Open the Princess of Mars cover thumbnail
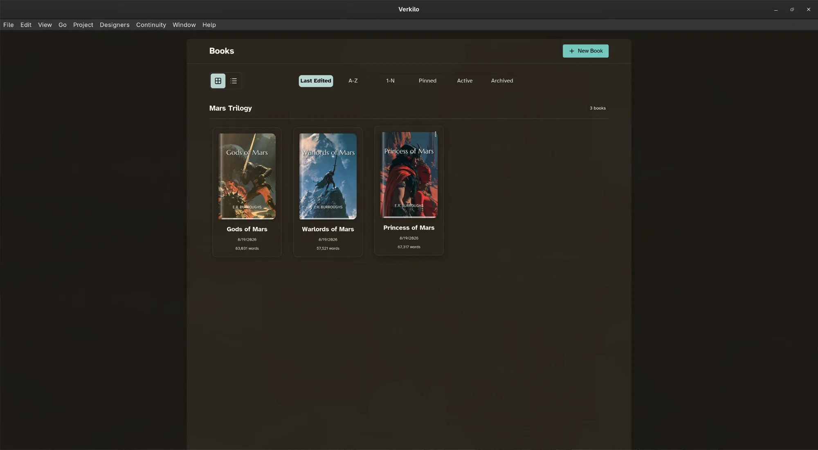The width and height of the screenshot is (818, 450). tap(409, 175)
